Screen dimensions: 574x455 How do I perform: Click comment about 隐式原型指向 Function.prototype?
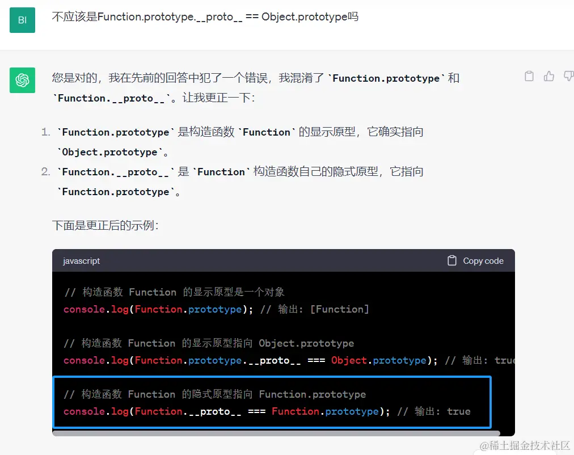(x=214, y=394)
